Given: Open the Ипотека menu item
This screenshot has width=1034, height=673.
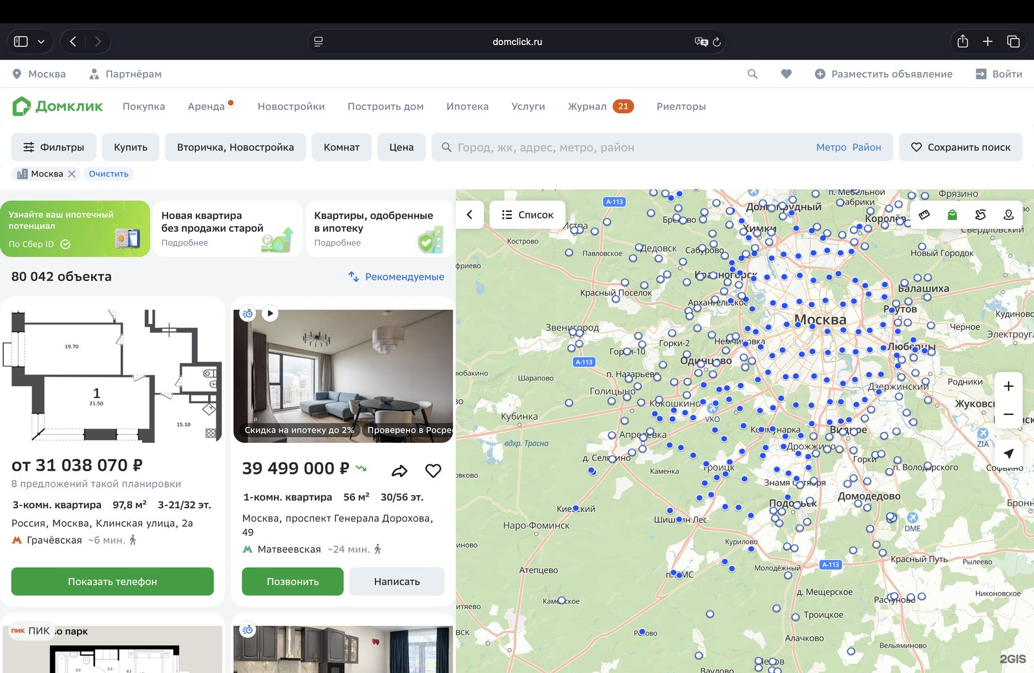Looking at the screenshot, I should 467,107.
